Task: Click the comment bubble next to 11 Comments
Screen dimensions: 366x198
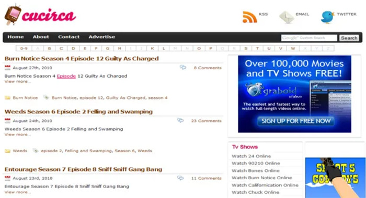Action: (180, 178)
